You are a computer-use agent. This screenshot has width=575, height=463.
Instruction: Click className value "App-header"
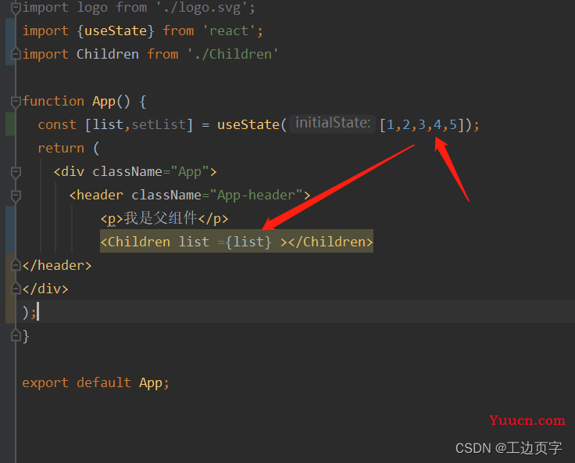256,196
